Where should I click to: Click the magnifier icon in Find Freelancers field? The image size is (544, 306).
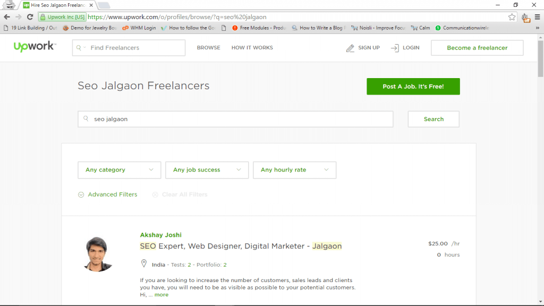point(80,47)
